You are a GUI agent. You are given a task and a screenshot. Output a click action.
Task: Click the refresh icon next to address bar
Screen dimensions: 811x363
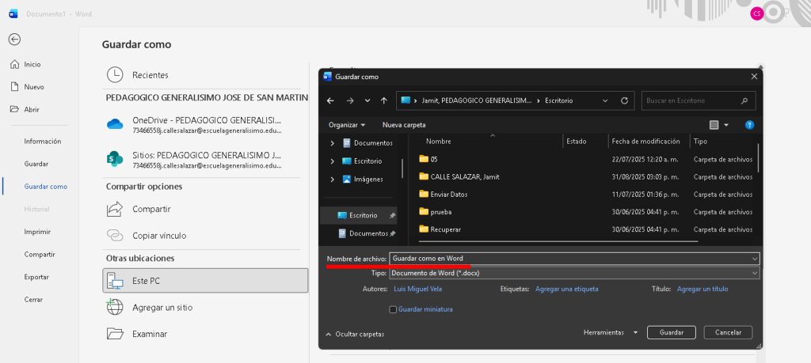624,100
